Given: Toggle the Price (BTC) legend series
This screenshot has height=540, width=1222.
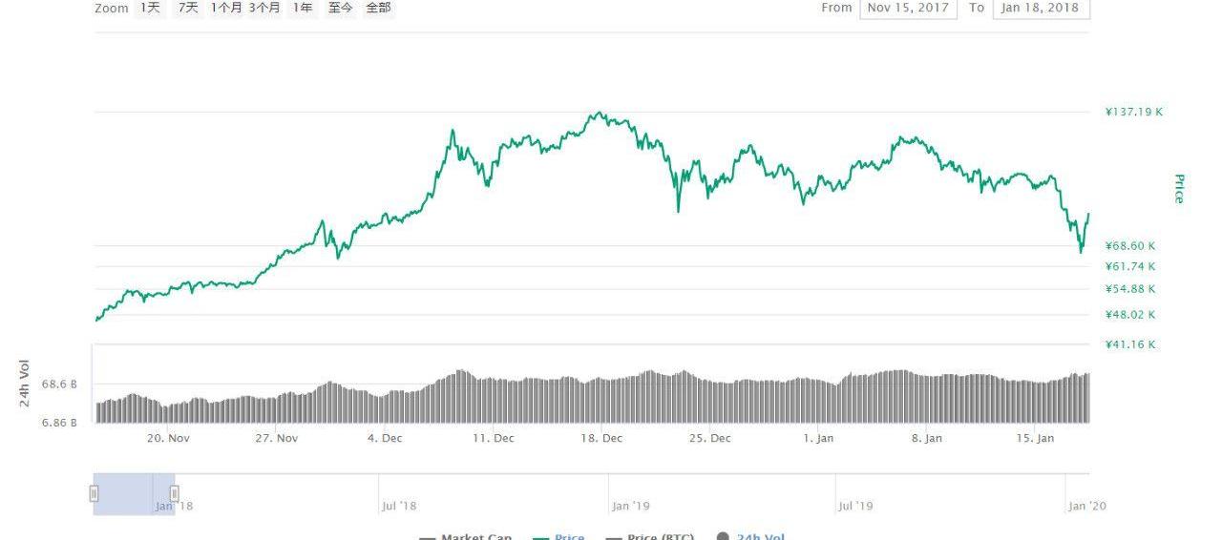Looking at the screenshot, I should (650, 536).
